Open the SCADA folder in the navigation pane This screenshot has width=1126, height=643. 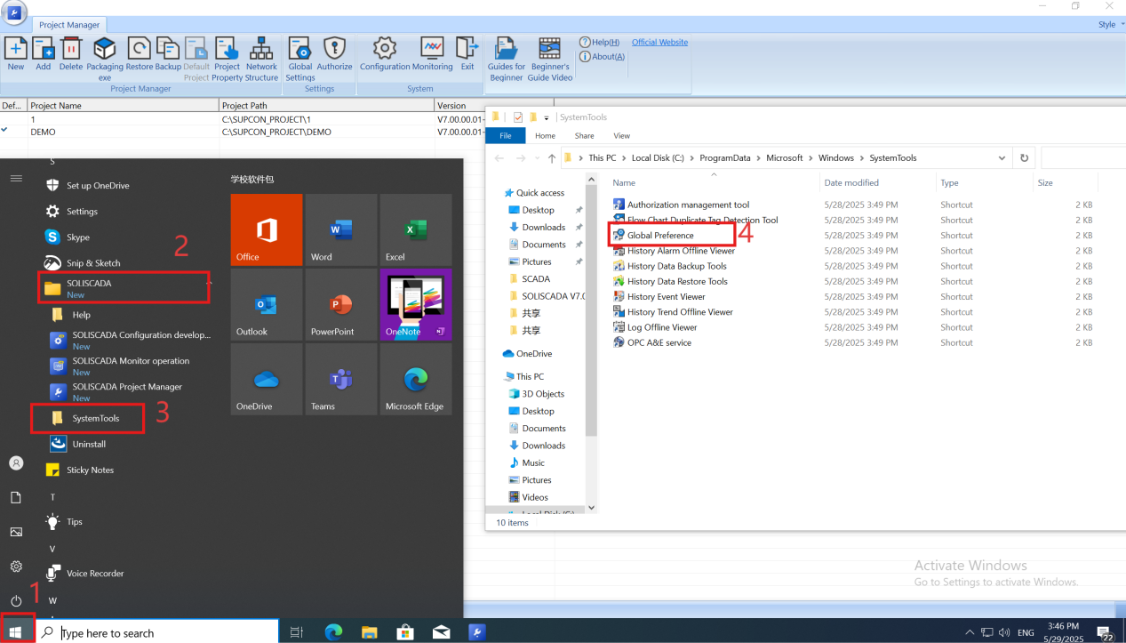[529, 278]
